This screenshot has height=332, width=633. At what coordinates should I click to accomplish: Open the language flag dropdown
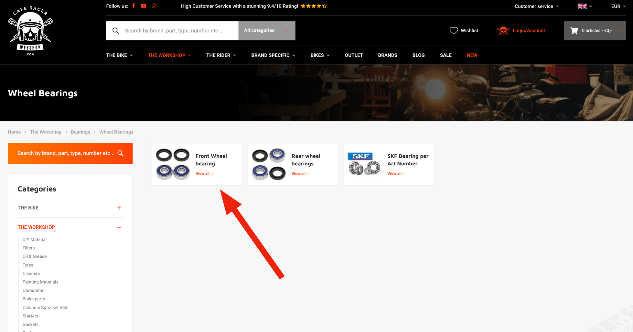click(x=585, y=6)
